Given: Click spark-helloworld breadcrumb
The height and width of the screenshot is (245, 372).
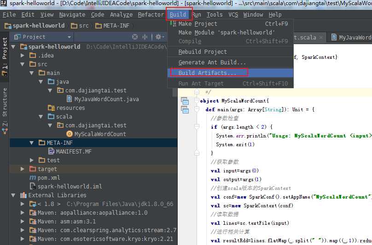Looking at the screenshot, I should point(35,26).
